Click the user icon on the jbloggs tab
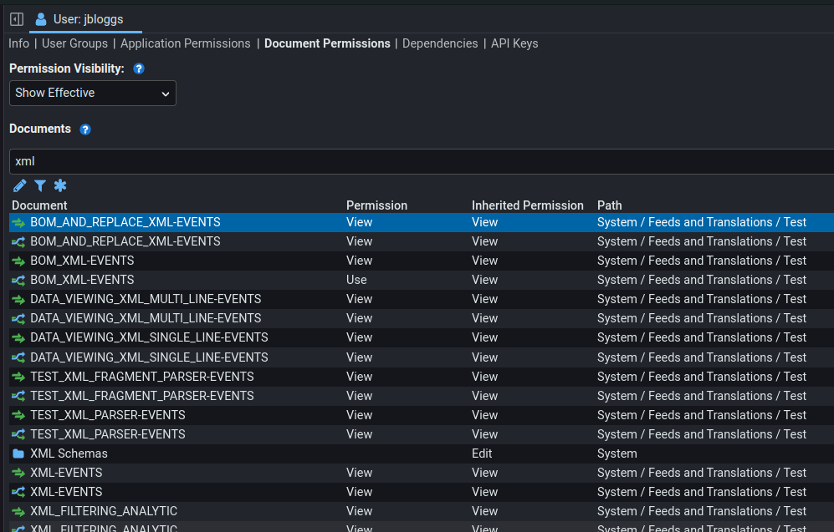Screen dimensions: 834x532 [41, 18]
